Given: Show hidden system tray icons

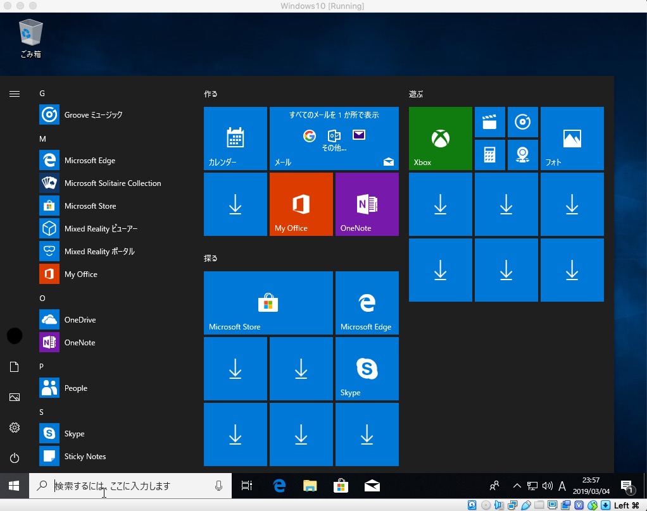Looking at the screenshot, I should point(517,486).
